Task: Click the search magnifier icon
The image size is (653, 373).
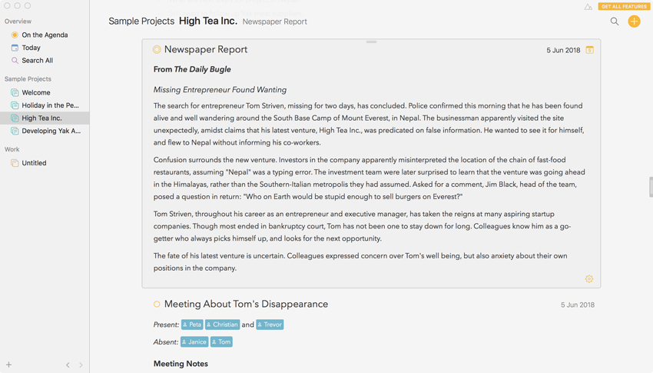Action: pos(615,22)
